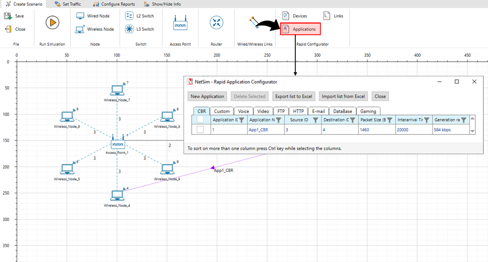Image resolution: width=488 pixels, height=262 pixels.
Task: Open filter dropdown for Source ID column
Action: pyautogui.click(x=316, y=120)
